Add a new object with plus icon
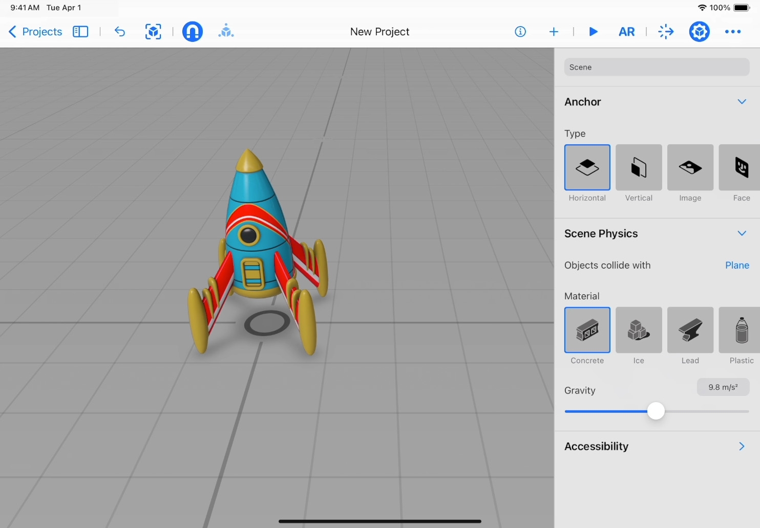The image size is (760, 528). [x=554, y=32]
